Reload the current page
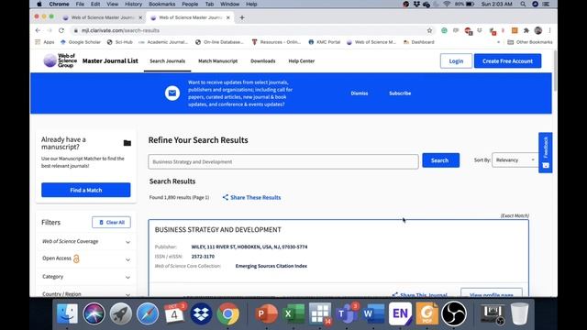 [x=61, y=30]
